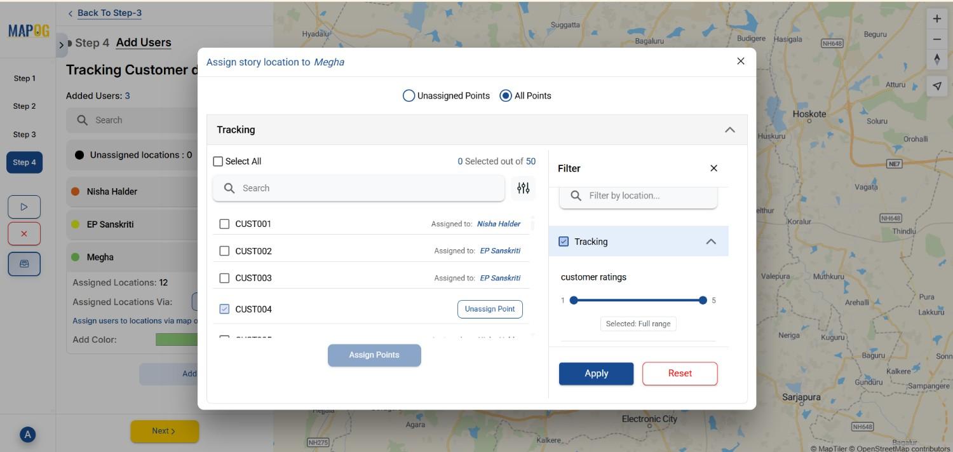Reset map orientation with the compass icon
This screenshot has width=953, height=452.
[936, 61]
